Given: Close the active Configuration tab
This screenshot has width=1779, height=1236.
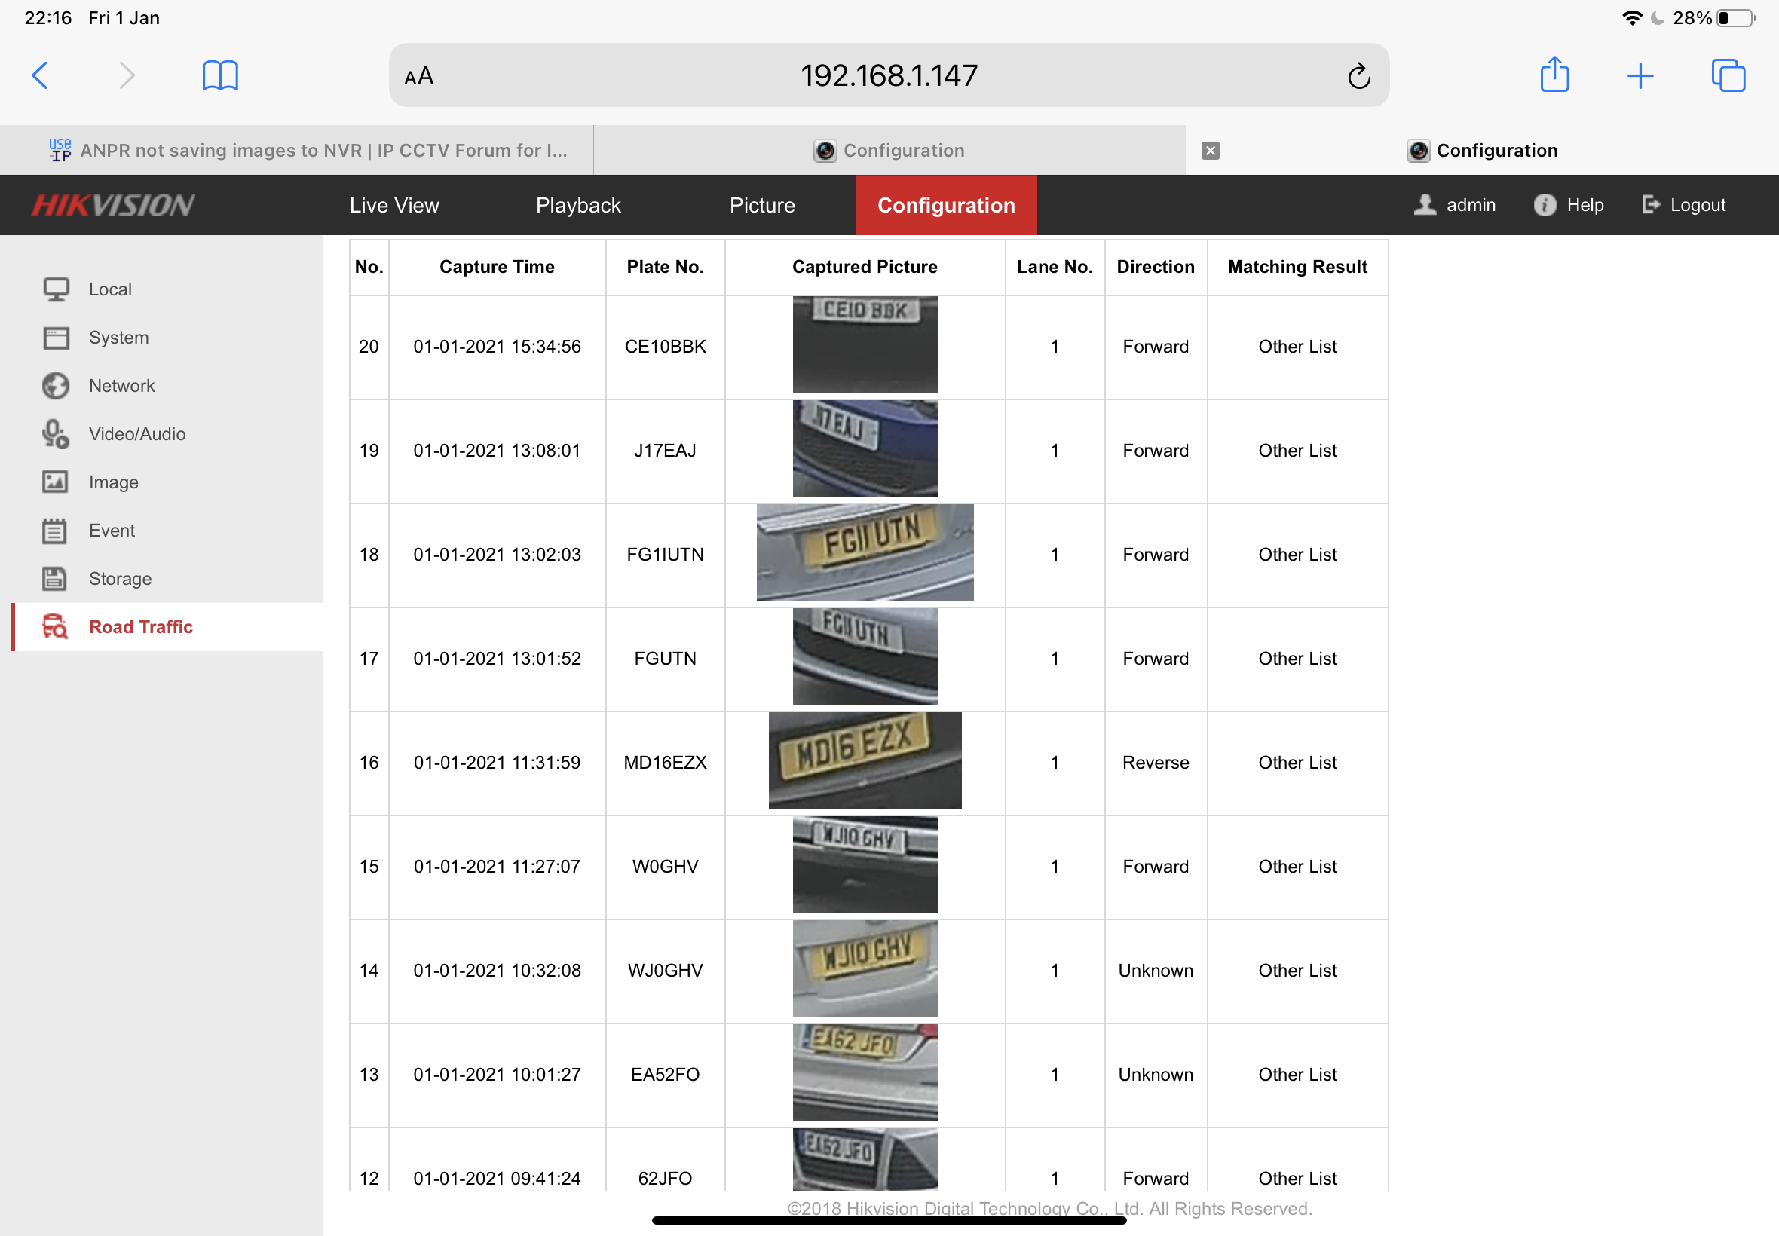Looking at the screenshot, I should [x=1210, y=150].
